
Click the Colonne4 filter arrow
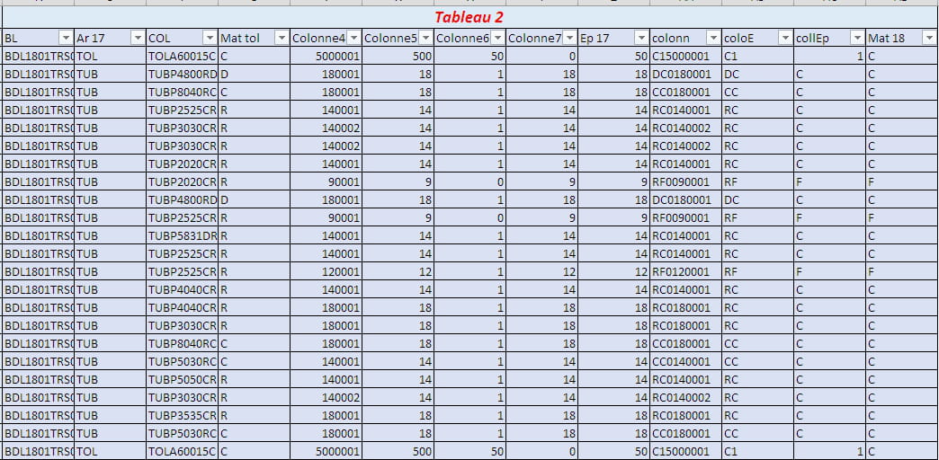tap(353, 38)
